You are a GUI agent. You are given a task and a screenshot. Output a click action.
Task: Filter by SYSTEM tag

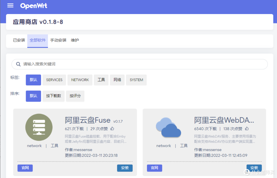pos(136,80)
